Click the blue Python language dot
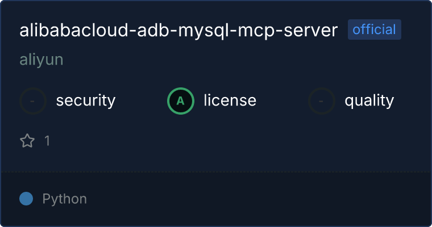Screen dimensions: 432x227 26,199
